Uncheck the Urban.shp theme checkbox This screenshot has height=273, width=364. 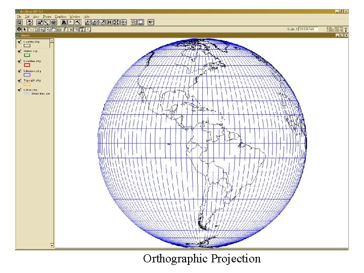point(20,90)
